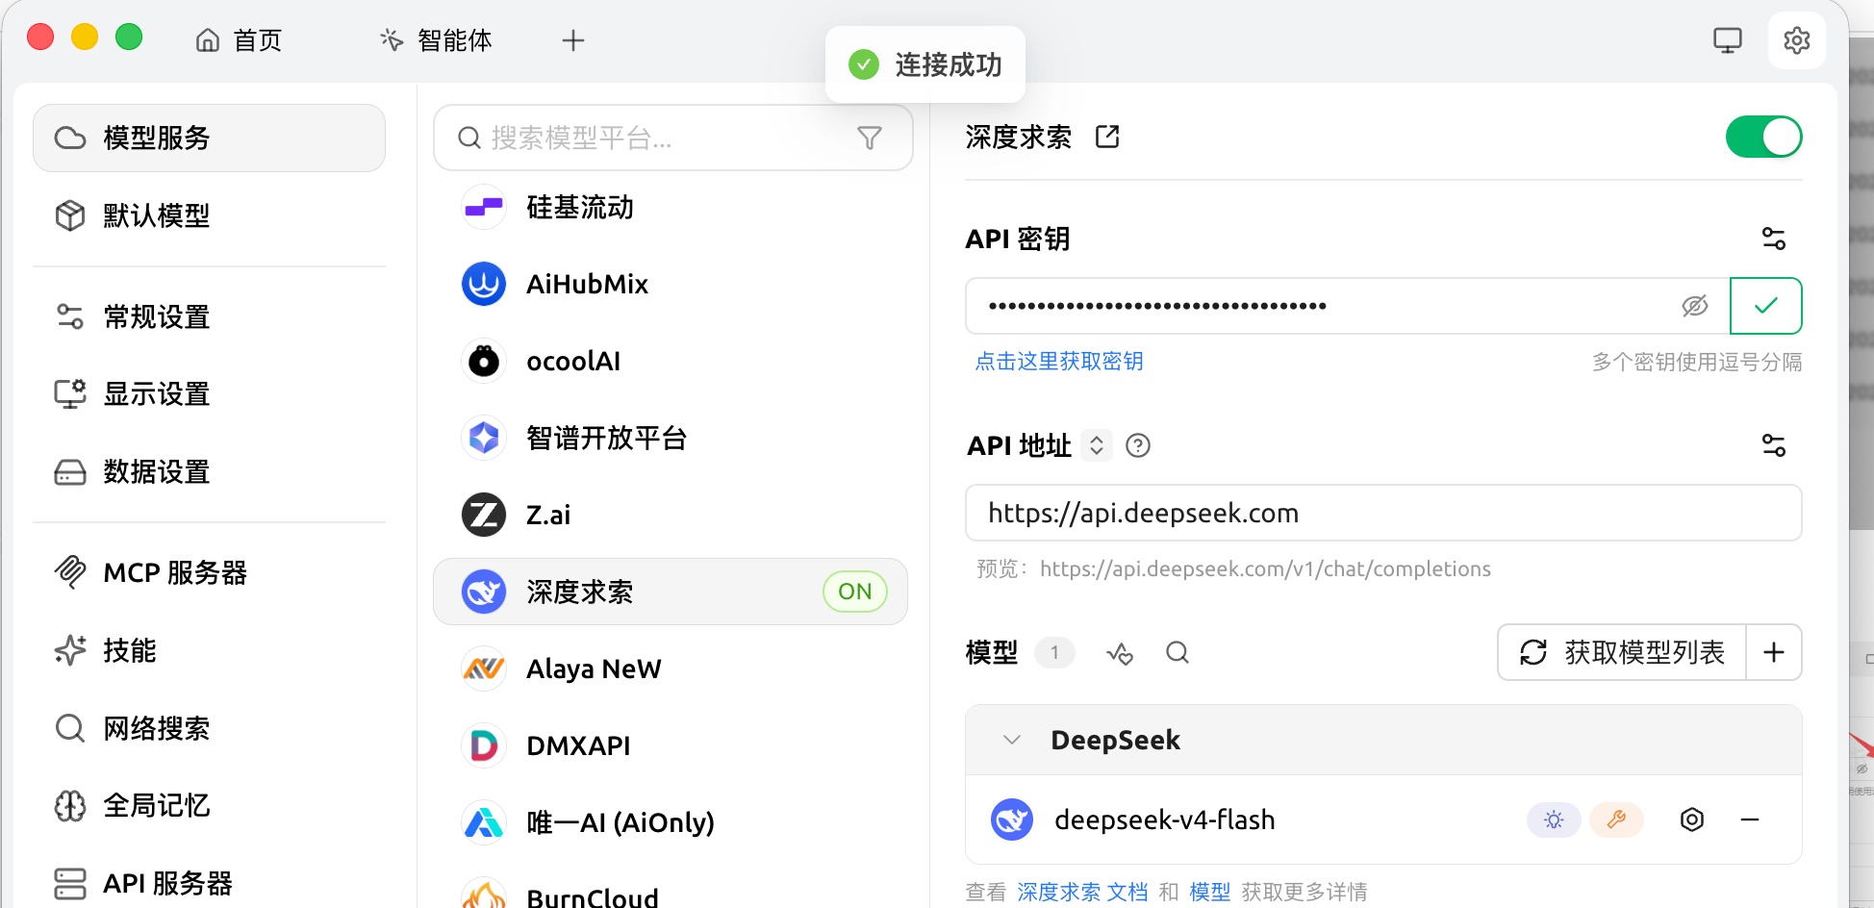Open the API 地址 type selector

(1096, 445)
